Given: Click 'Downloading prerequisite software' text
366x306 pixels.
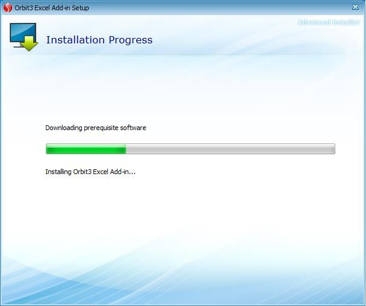Looking at the screenshot, I should click(x=96, y=128).
